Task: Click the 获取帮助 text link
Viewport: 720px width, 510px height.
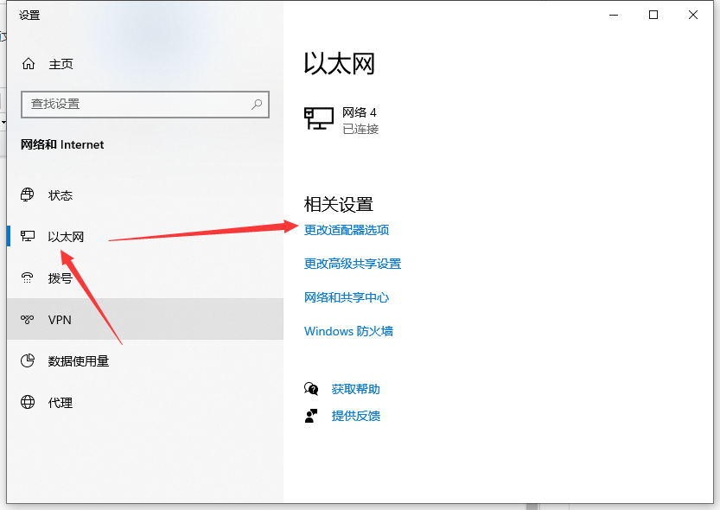Action: click(357, 388)
